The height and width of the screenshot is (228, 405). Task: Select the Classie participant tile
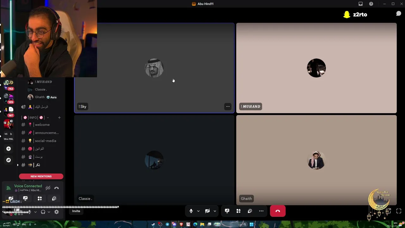tap(154, 160)
